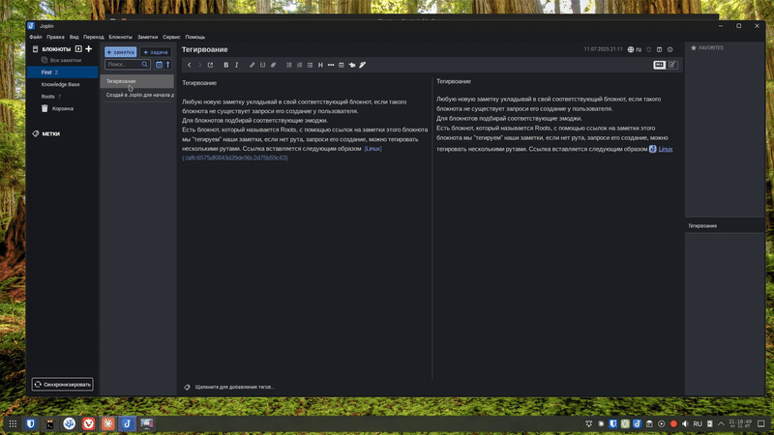Apply bold formatting
Viewport: 774px width, 435px height.
[226, 65]
